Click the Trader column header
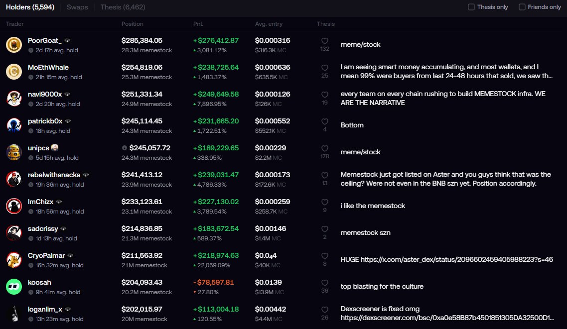Image resolution: width=567 pixels, height=329 pixels. [x=15, y=24]
